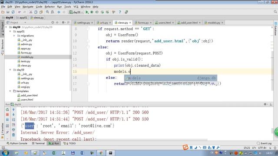The width and height of the screenshot is (278, 156).
Task: Switch to the models.py editor tab
Action: click(x=214, y=23)
